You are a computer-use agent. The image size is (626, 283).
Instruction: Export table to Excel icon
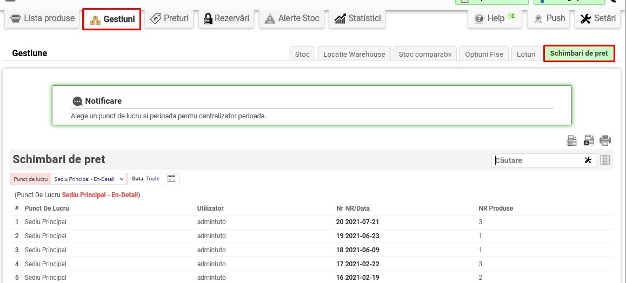pyautogui.click(x=572, y=140)
